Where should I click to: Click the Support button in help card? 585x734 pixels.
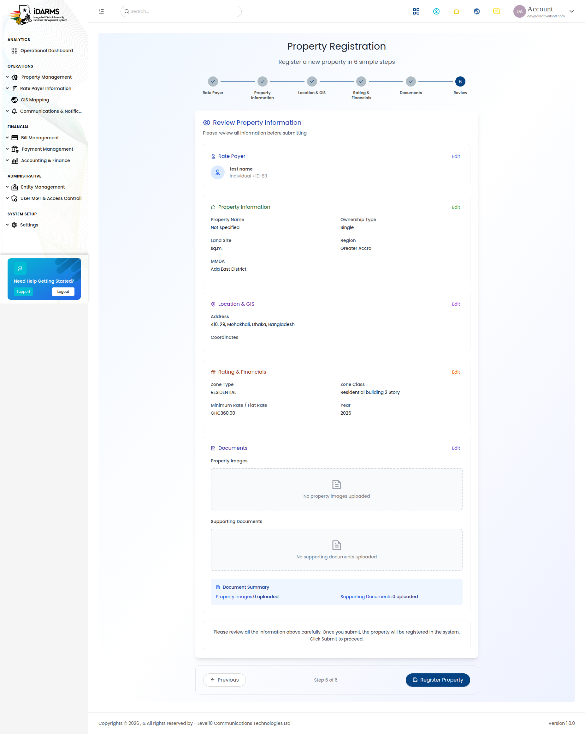23,292
